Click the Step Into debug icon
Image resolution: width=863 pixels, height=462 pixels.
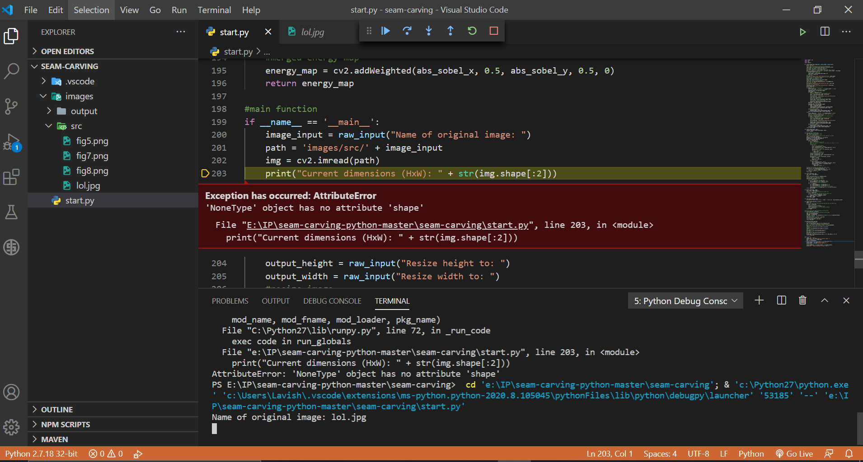(x=429, y=31)
